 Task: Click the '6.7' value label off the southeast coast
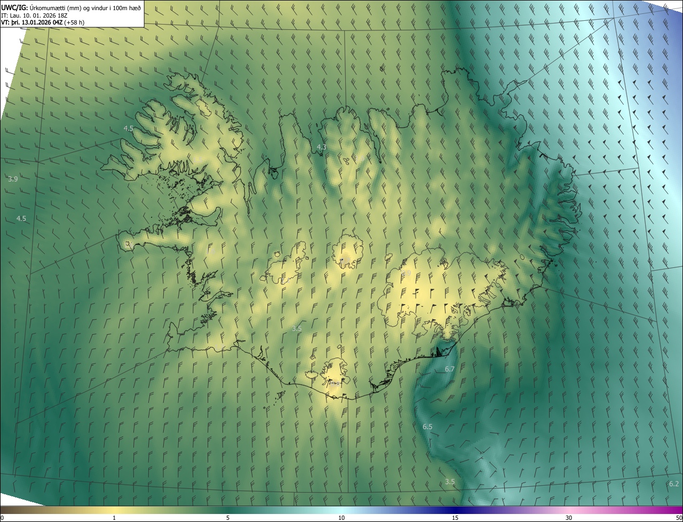(x=450, y=369)
